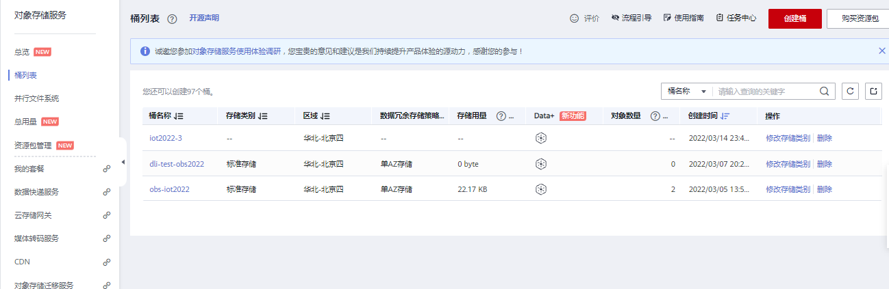889x289 pixels.
Task: Sort by 存储类别 column
Action: coord(263,116)
